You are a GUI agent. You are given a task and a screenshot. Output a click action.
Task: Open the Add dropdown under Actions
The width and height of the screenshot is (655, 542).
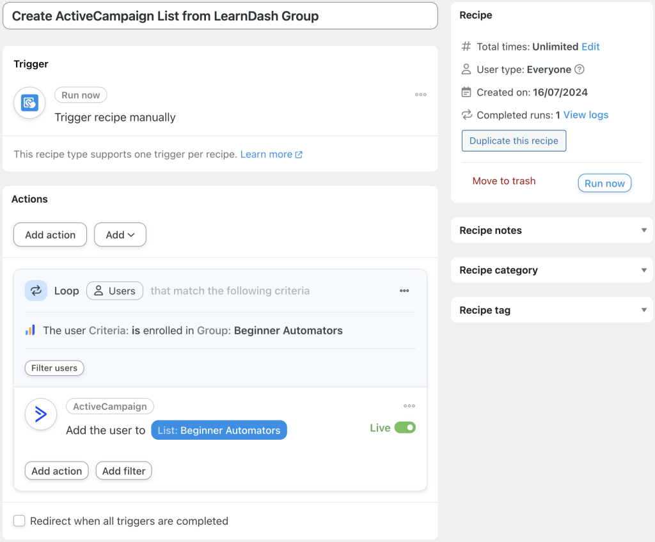120,235
